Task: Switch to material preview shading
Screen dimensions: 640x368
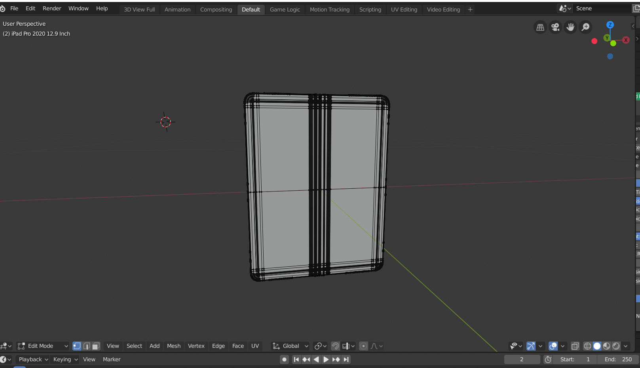Action: click(x=606, y=346)
